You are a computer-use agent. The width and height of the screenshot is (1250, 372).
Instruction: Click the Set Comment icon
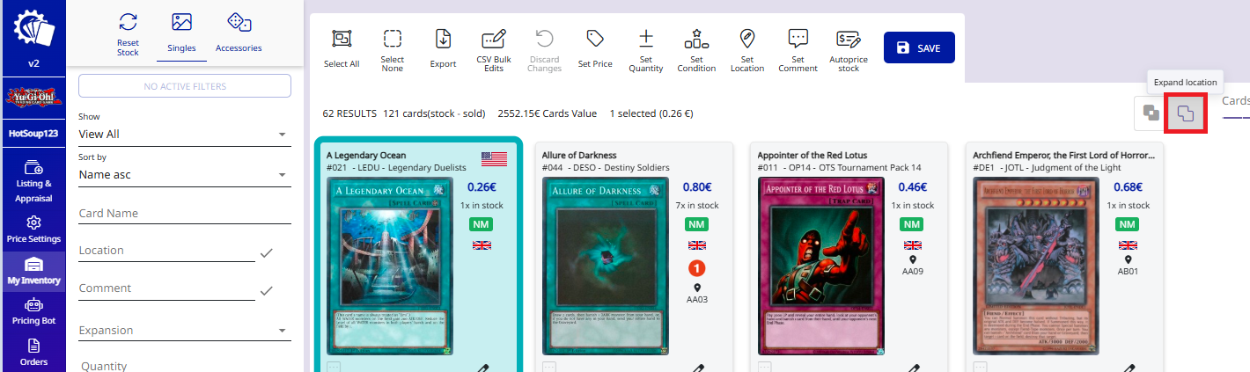pos(798,39)
